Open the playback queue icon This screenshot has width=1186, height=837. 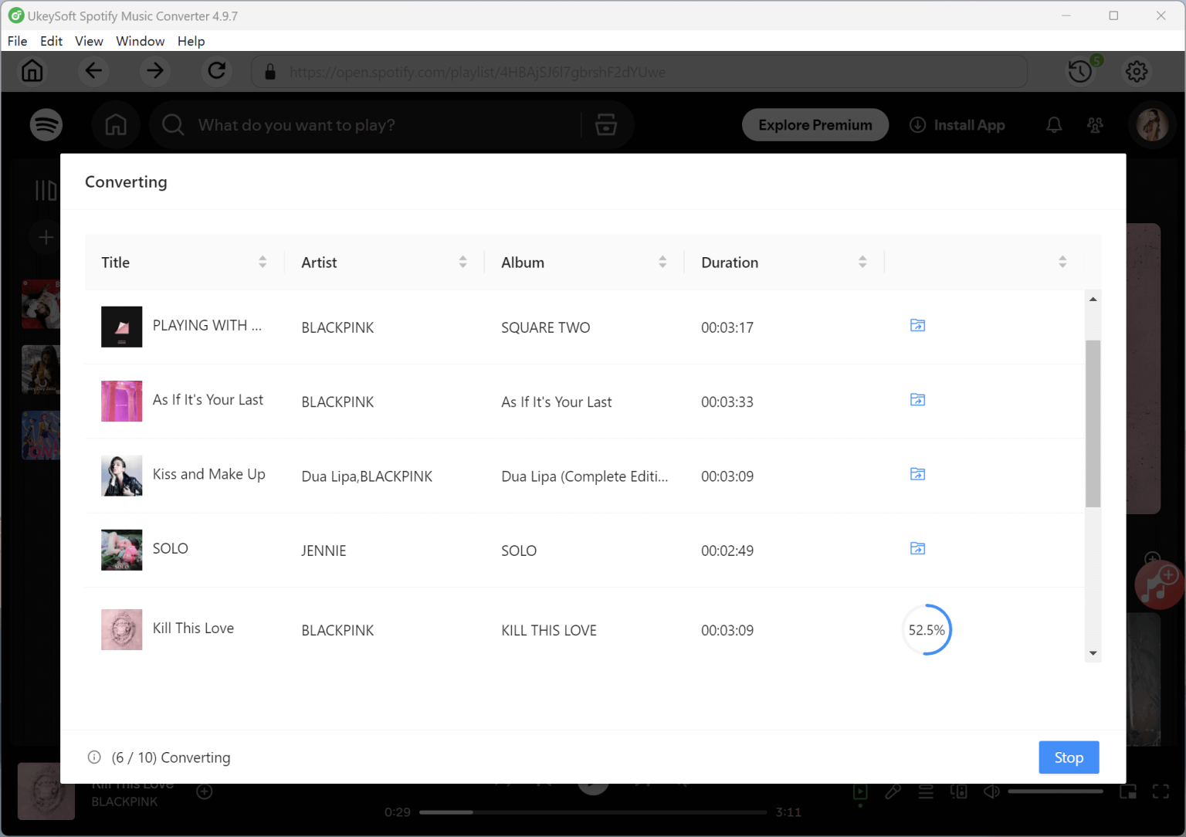tap(926, 791)
